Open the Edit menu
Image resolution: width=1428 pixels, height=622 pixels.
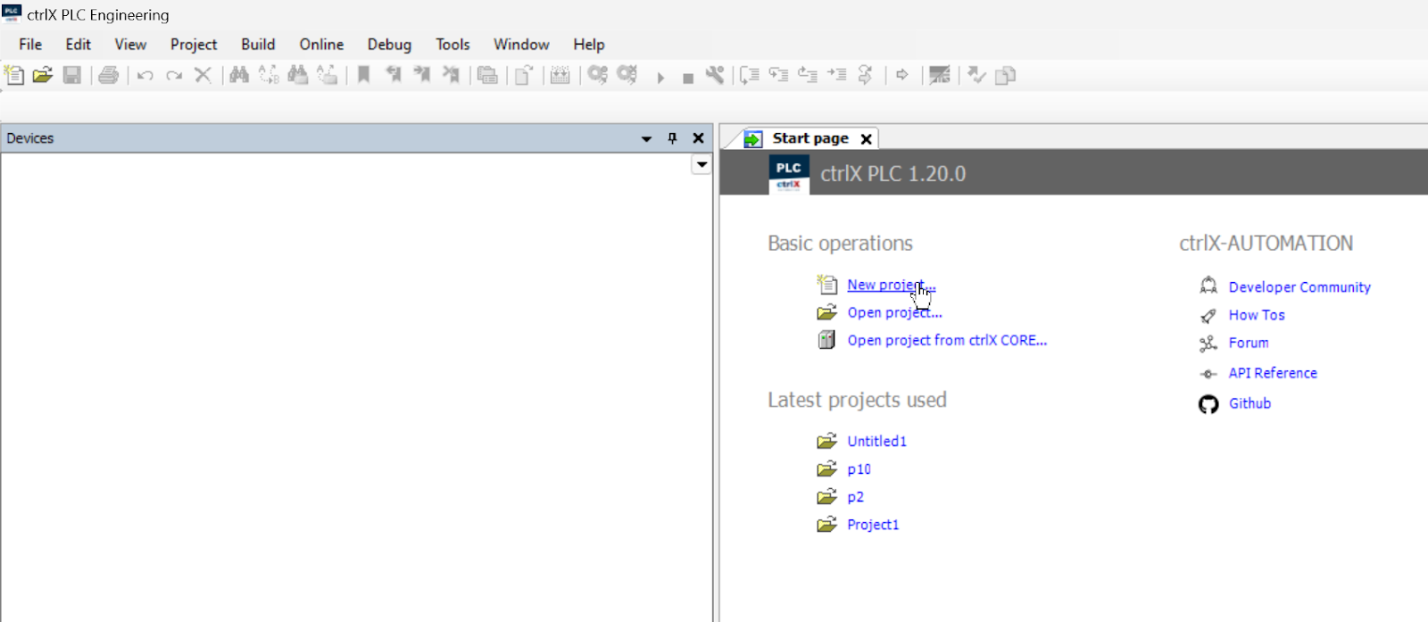coord(79,44)
